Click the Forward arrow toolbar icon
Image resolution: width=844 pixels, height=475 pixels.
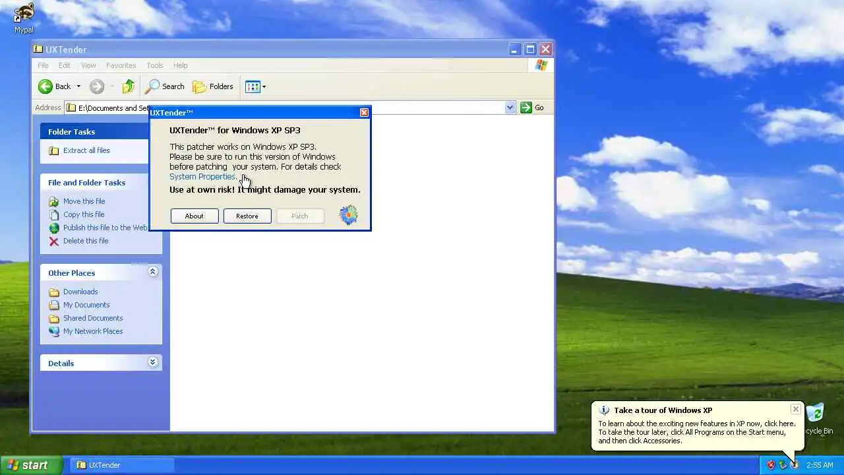pos(97,86)
